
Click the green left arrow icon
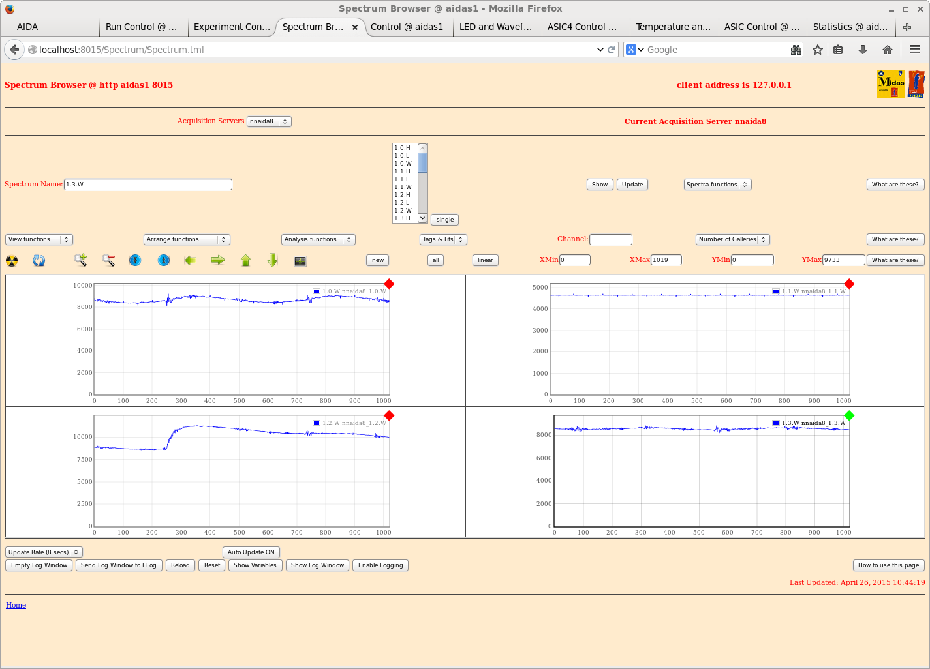tap(190, 260)
